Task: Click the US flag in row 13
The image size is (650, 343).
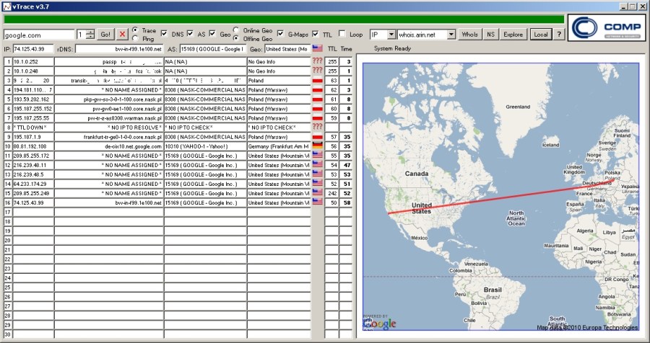Action: point(318,174)
